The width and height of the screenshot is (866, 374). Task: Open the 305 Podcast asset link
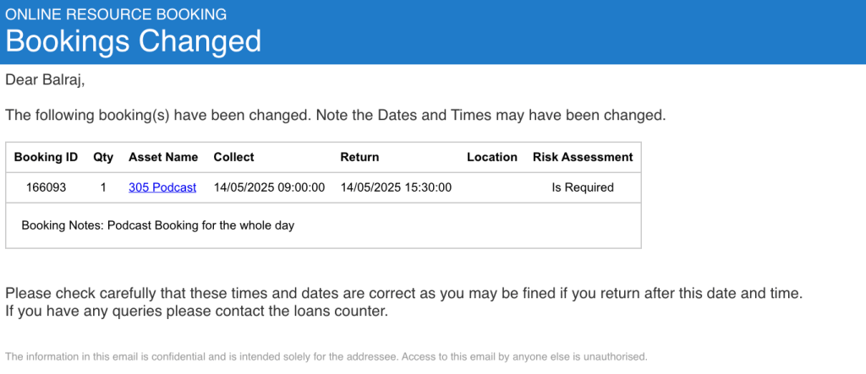[162, 187]
